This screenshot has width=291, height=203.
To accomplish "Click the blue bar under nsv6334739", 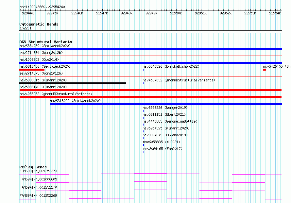I will point(150,49).
